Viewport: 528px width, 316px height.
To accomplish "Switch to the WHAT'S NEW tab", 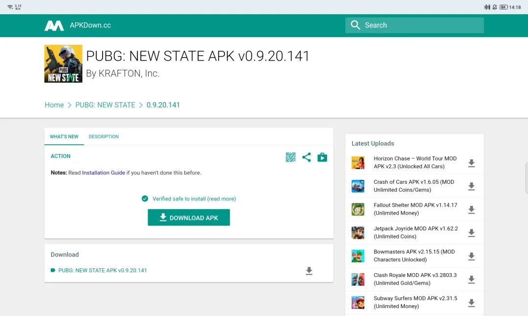I will (x=64, y=137).
